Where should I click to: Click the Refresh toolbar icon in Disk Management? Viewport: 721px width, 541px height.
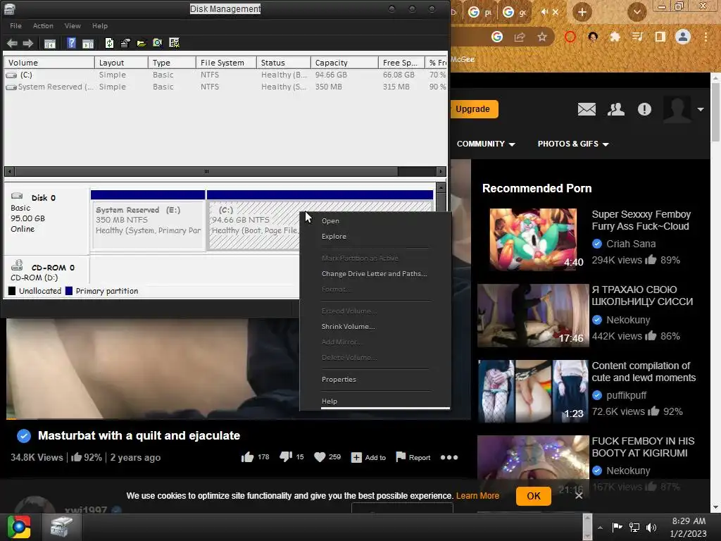(109, 43)
